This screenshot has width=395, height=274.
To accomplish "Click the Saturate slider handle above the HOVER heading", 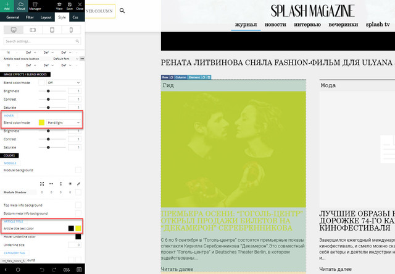I will pos(48,108).
